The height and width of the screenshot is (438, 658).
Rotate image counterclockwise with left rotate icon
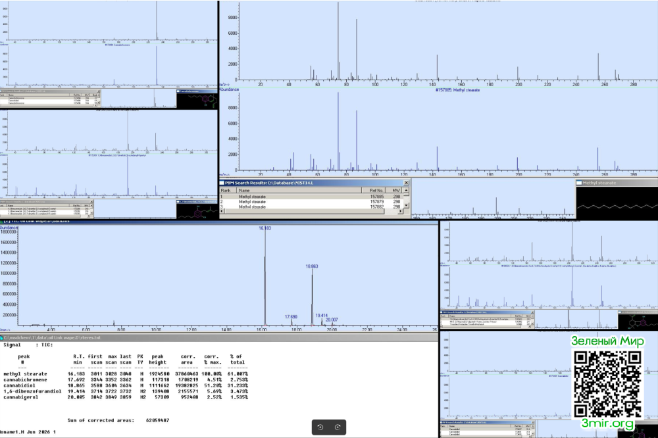320,427
